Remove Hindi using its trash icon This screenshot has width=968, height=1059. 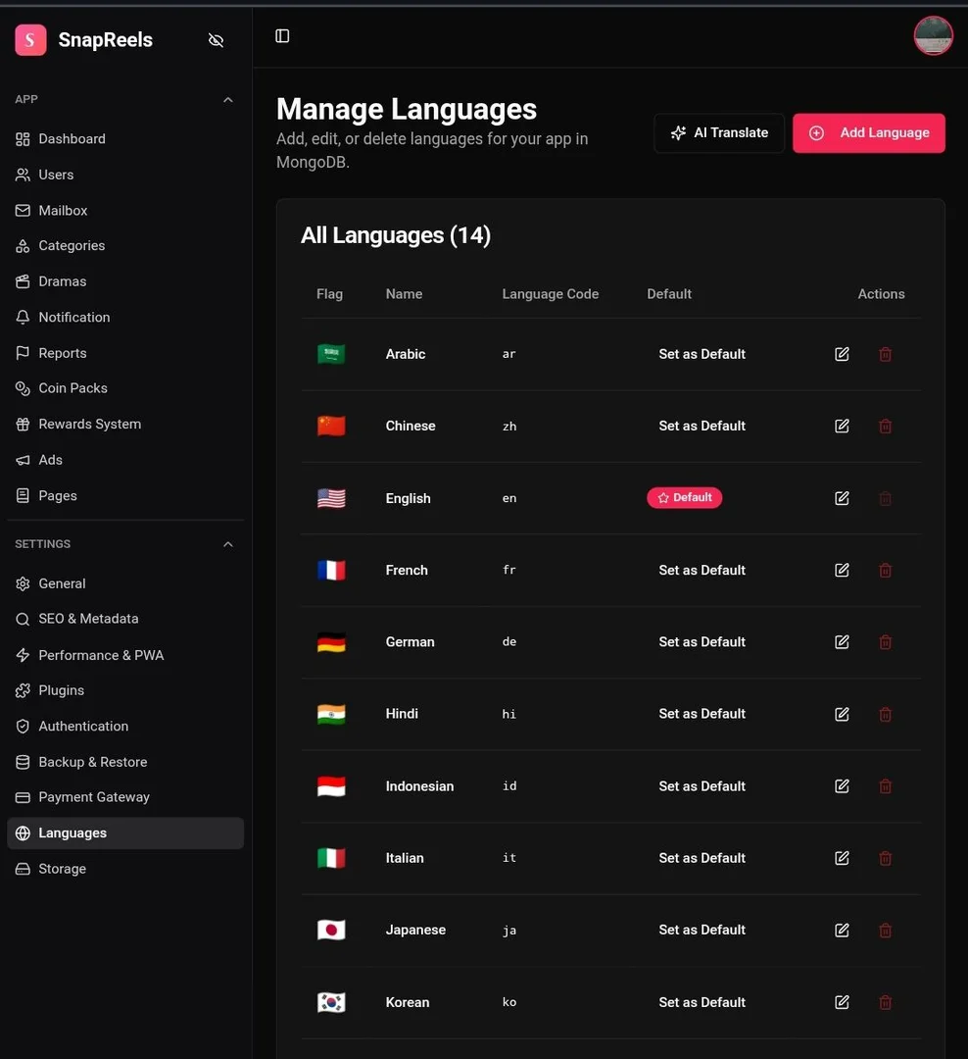pyautogui.click(x=885, y=714)
